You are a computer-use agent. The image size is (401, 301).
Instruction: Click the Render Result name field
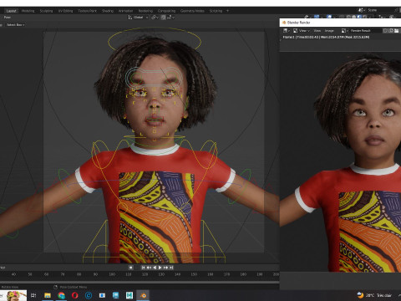pos(365,31)
